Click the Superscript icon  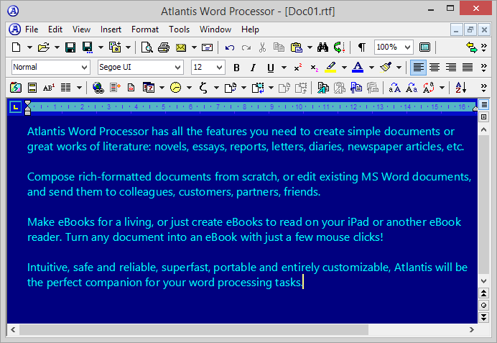click(x=297, y=68)
